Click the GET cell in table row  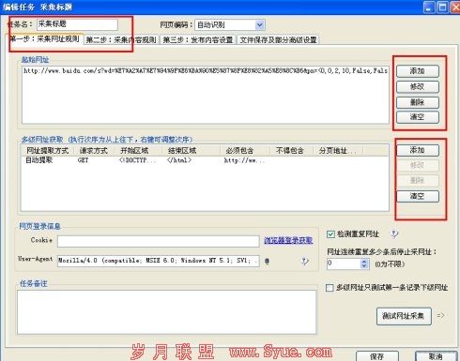click(84, 160)
